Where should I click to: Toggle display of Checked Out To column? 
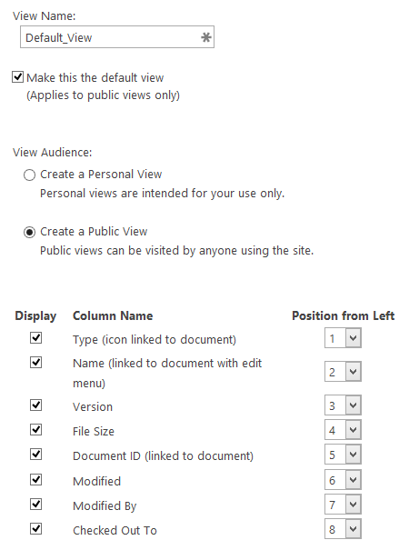coord(35,528)
